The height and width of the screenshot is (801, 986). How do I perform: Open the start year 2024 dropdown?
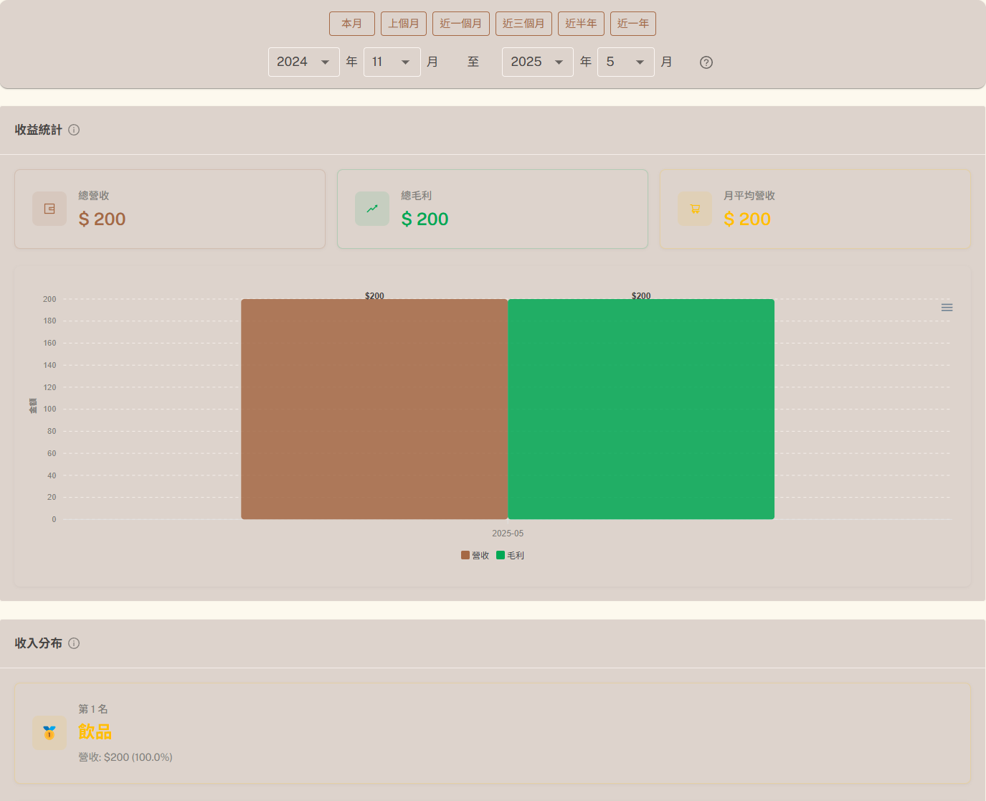303,62
